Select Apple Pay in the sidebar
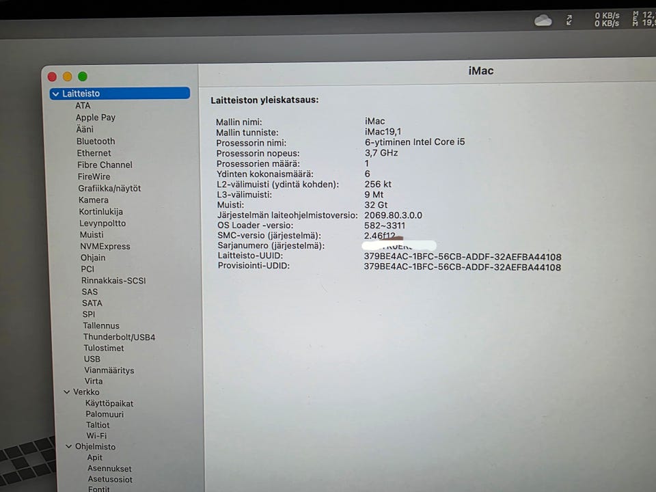The height and width of the screenshot is (492, 656). pos(96,118)
